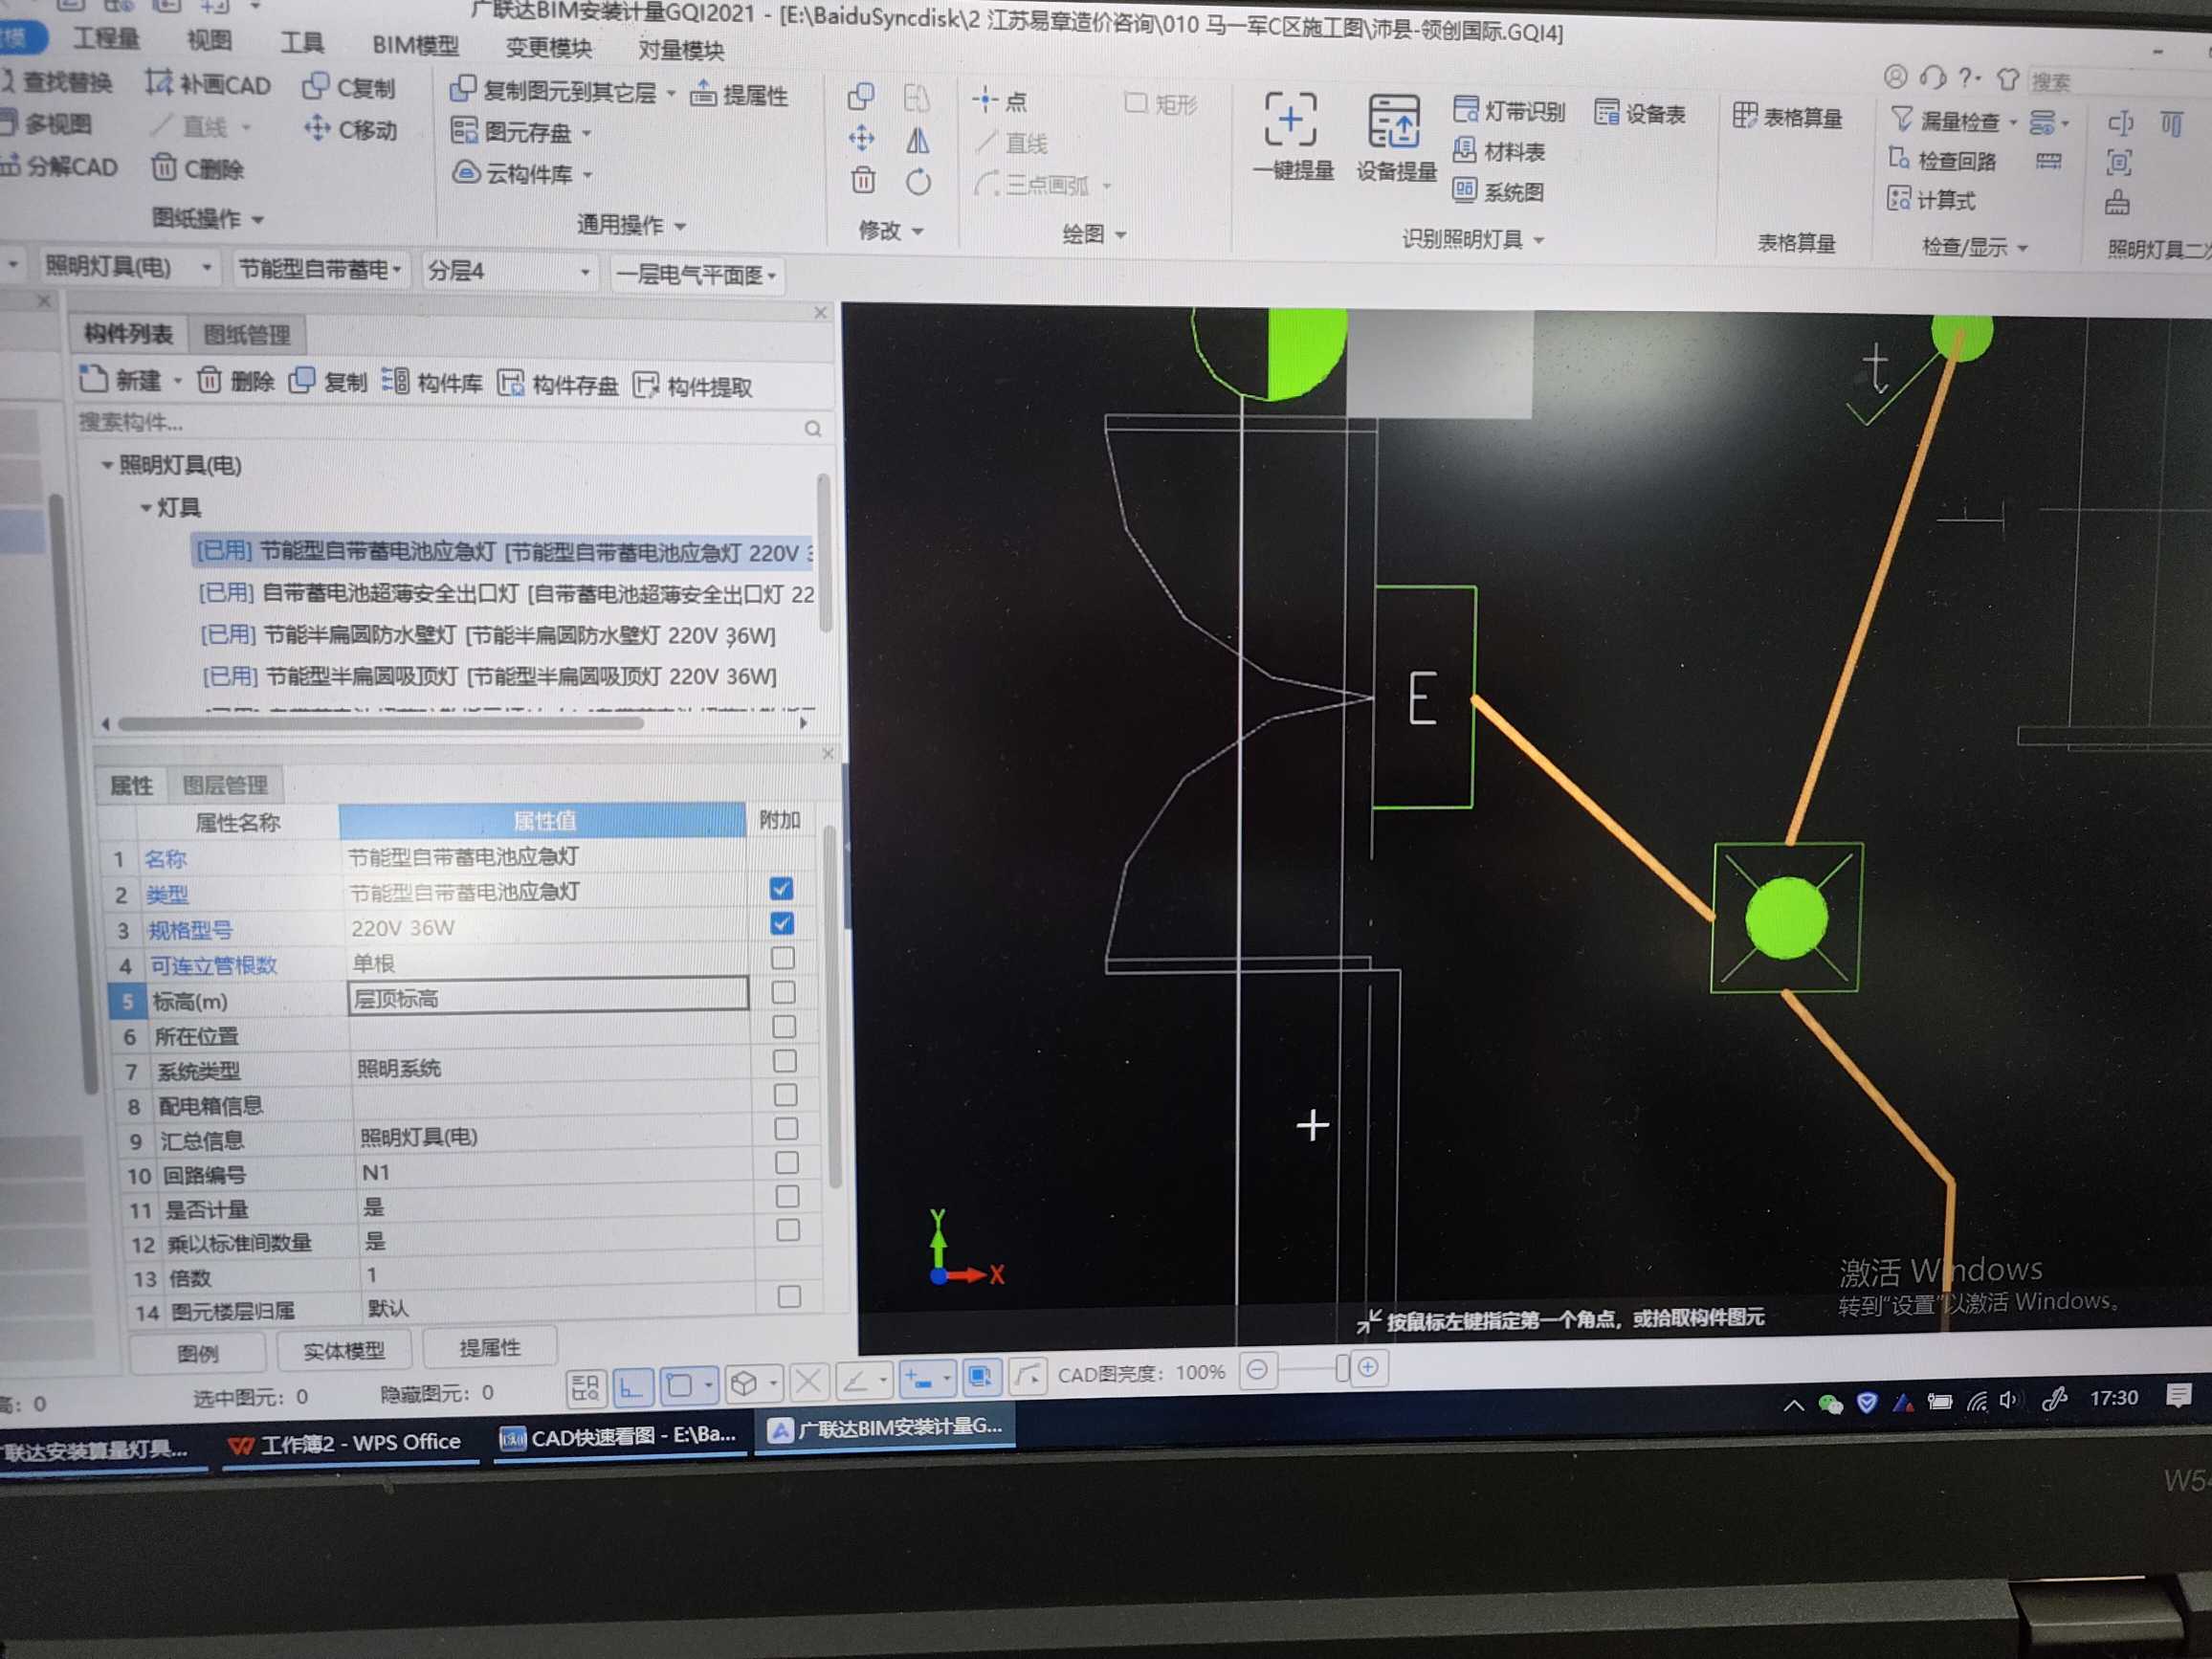
Task: Open 变更模块 menu tab
Action: tap(548, 48)
